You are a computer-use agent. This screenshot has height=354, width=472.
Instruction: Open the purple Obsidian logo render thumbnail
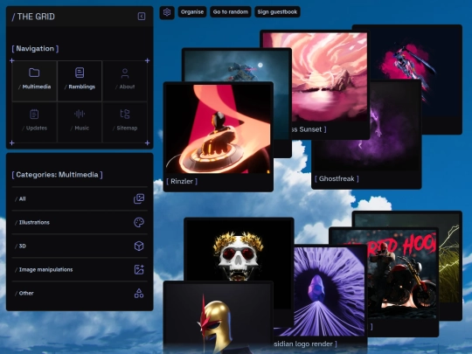(321, 291)
